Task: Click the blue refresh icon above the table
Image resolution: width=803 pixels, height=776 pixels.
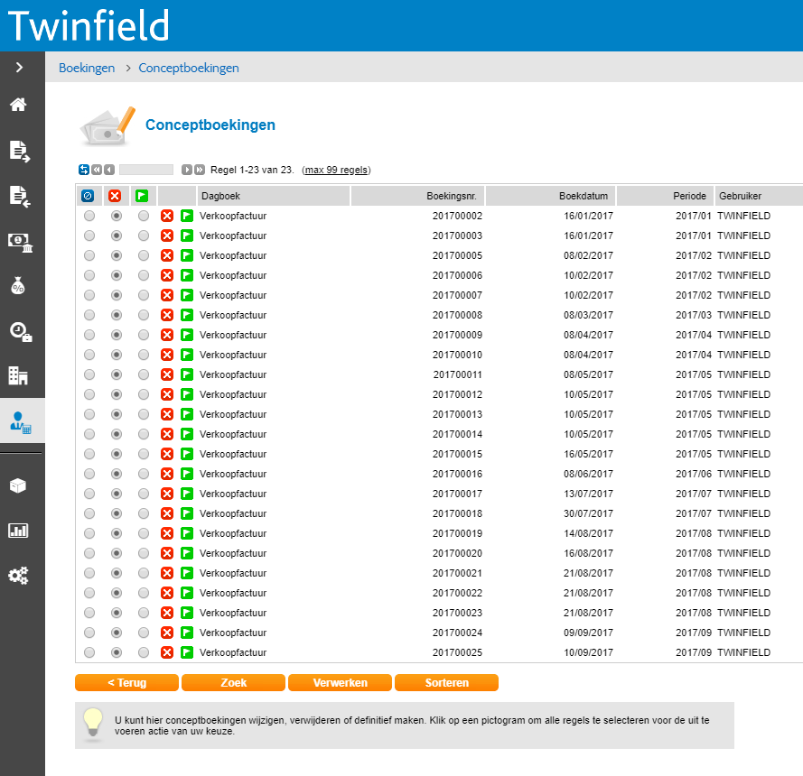Action: 84,170
